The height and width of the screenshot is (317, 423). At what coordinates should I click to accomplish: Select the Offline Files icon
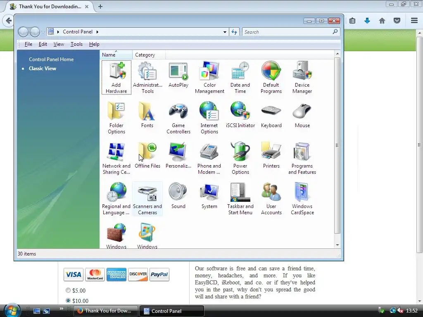click(147, 155)
